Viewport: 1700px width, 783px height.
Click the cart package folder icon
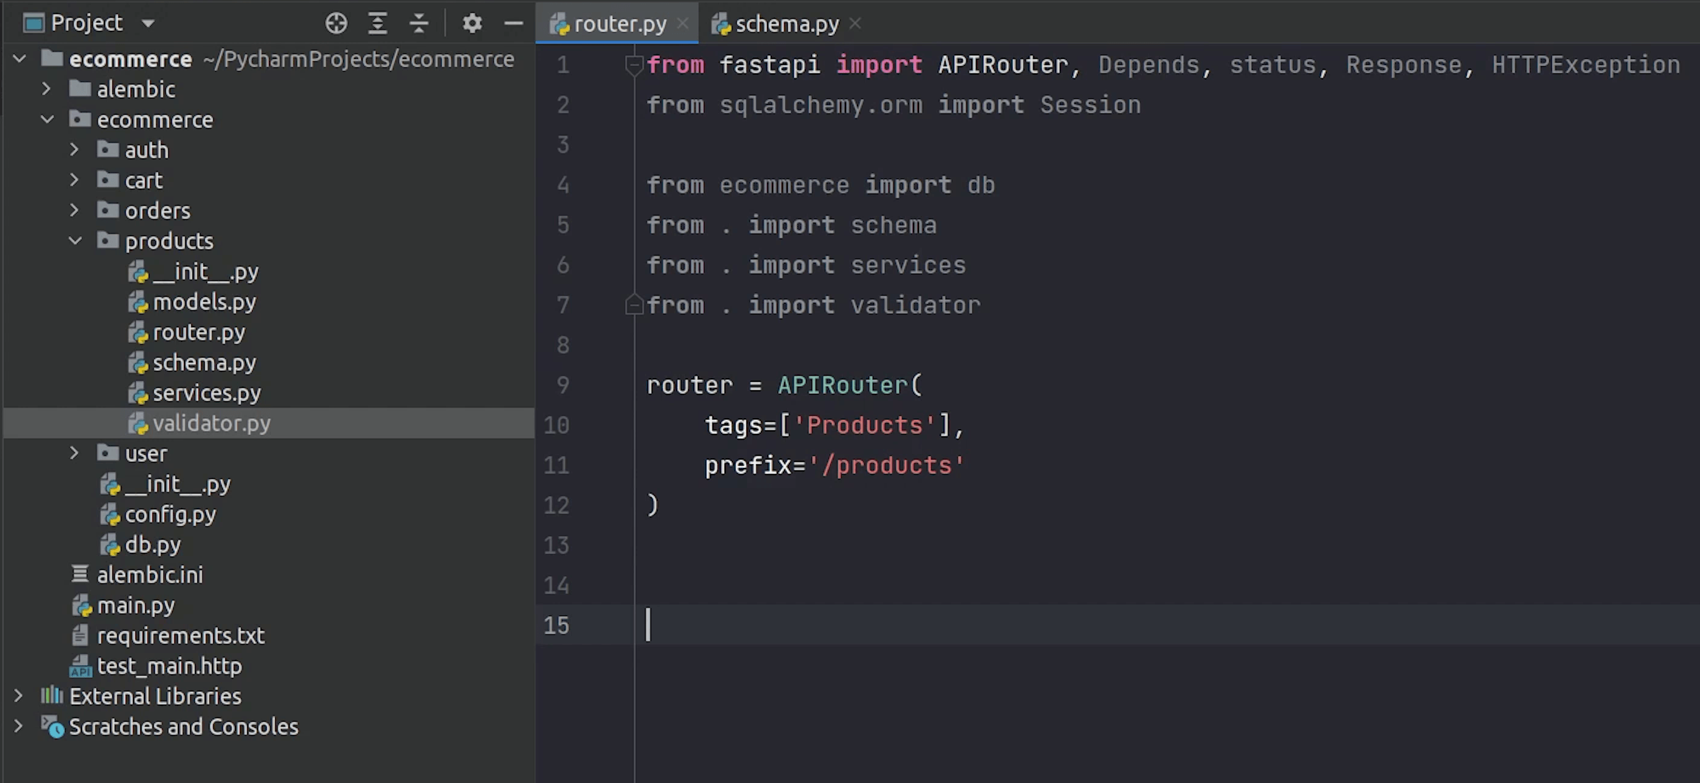[x=108, y=179]
